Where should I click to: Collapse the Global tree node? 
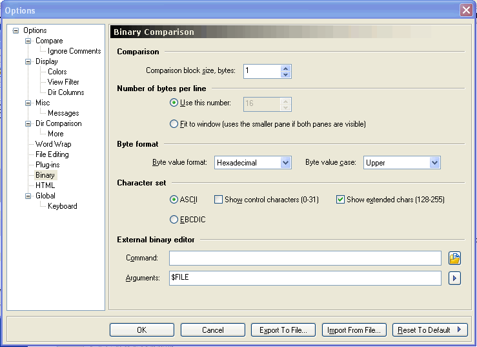click(x=28, y=196)
